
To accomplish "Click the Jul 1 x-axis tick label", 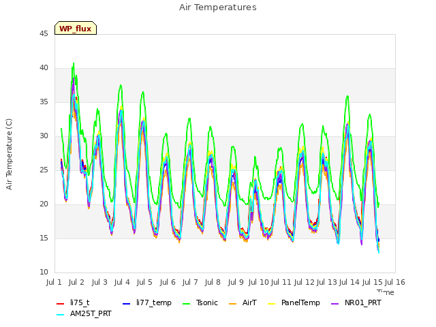I will tap(54, 282).
